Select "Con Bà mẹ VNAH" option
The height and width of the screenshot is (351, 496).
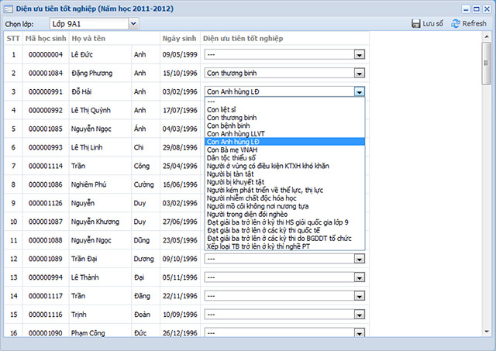pyautogui.click(x=234, y=150)
